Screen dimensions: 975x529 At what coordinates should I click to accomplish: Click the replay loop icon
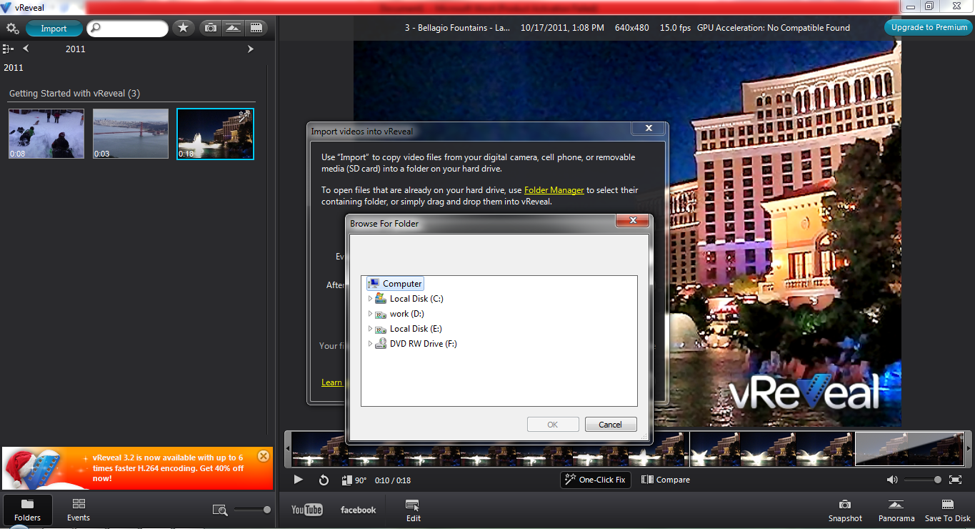pyautogui.click(x=324, y=480)
